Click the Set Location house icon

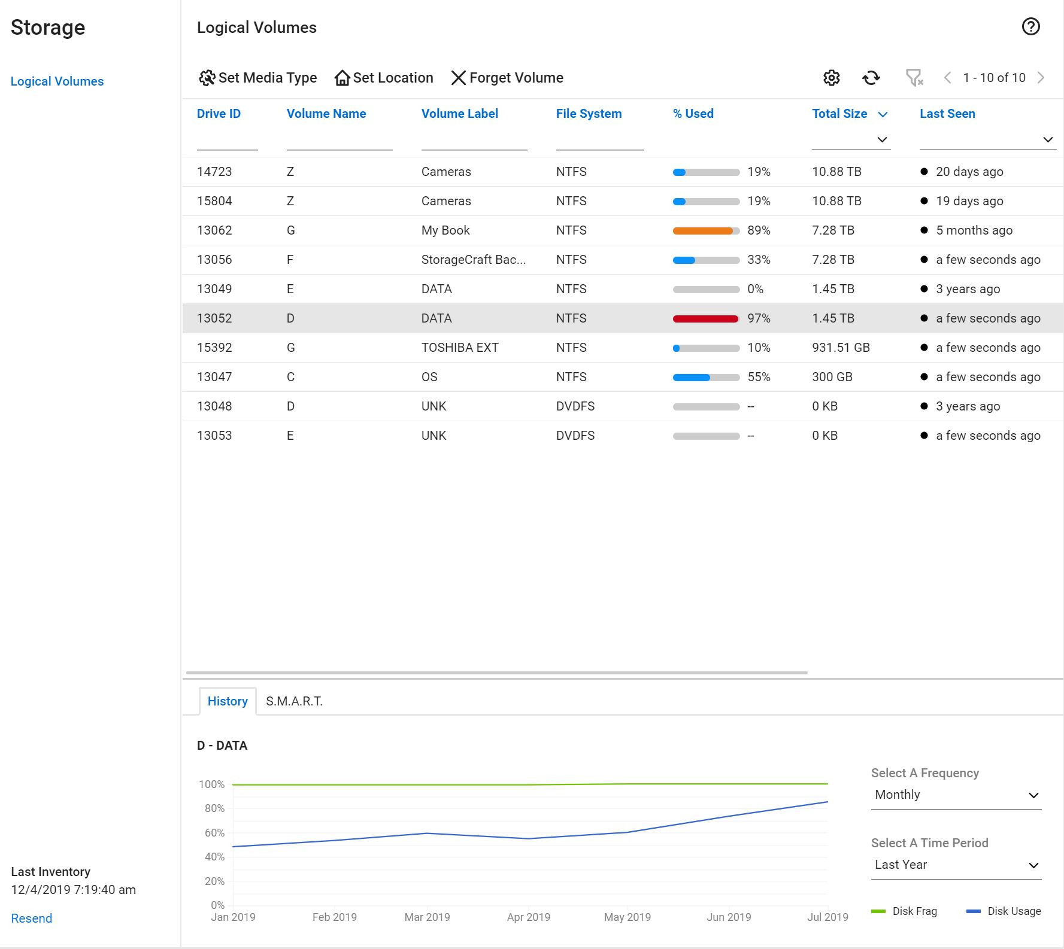(342, 78)
